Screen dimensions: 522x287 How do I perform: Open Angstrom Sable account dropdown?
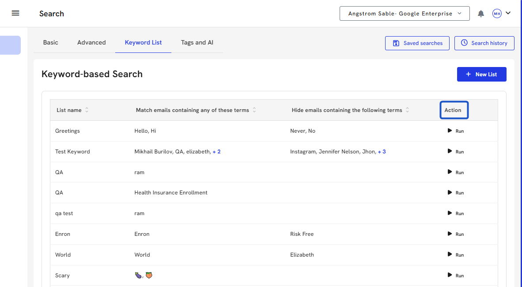pyautogui.click(x=404, y=14)
